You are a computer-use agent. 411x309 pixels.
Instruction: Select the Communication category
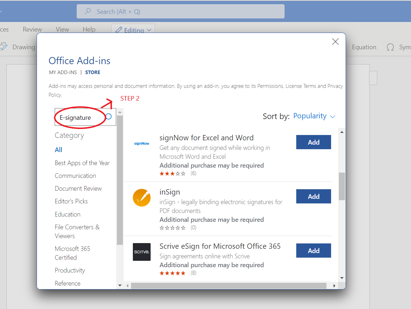(x=76, y=176)
